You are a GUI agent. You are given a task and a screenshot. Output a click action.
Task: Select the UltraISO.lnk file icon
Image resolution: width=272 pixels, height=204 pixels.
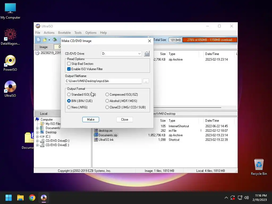[x=96, y=139]
